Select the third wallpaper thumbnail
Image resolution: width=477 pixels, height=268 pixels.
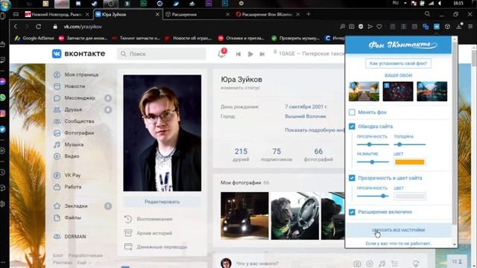(x=432, y=91)
